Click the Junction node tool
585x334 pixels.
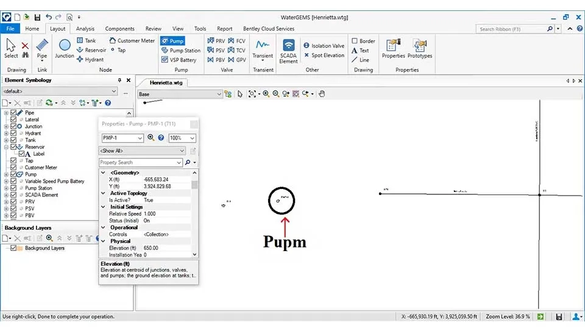pyautogui.click(x=65, y=48)
